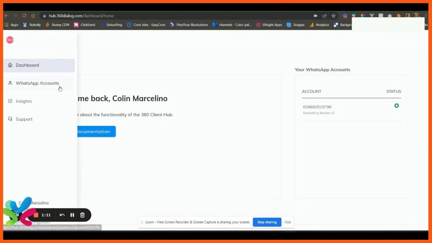Pause the Loom recording

(72, 215)
